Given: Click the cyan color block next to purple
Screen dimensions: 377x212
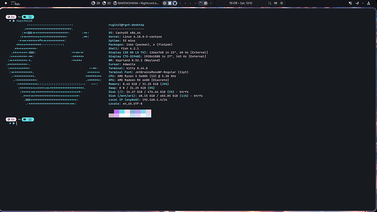Looking at the screenshot, I should [x=122, y=111].
